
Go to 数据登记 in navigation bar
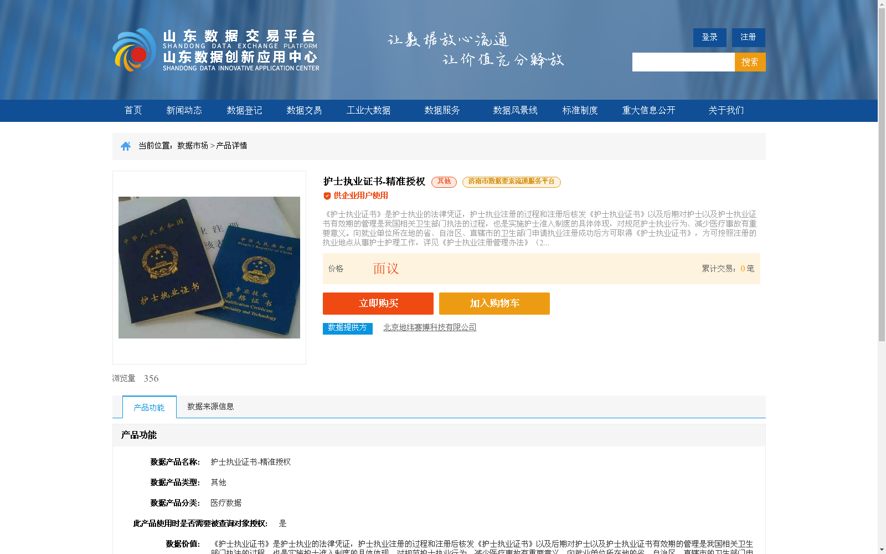click(244, 110)
